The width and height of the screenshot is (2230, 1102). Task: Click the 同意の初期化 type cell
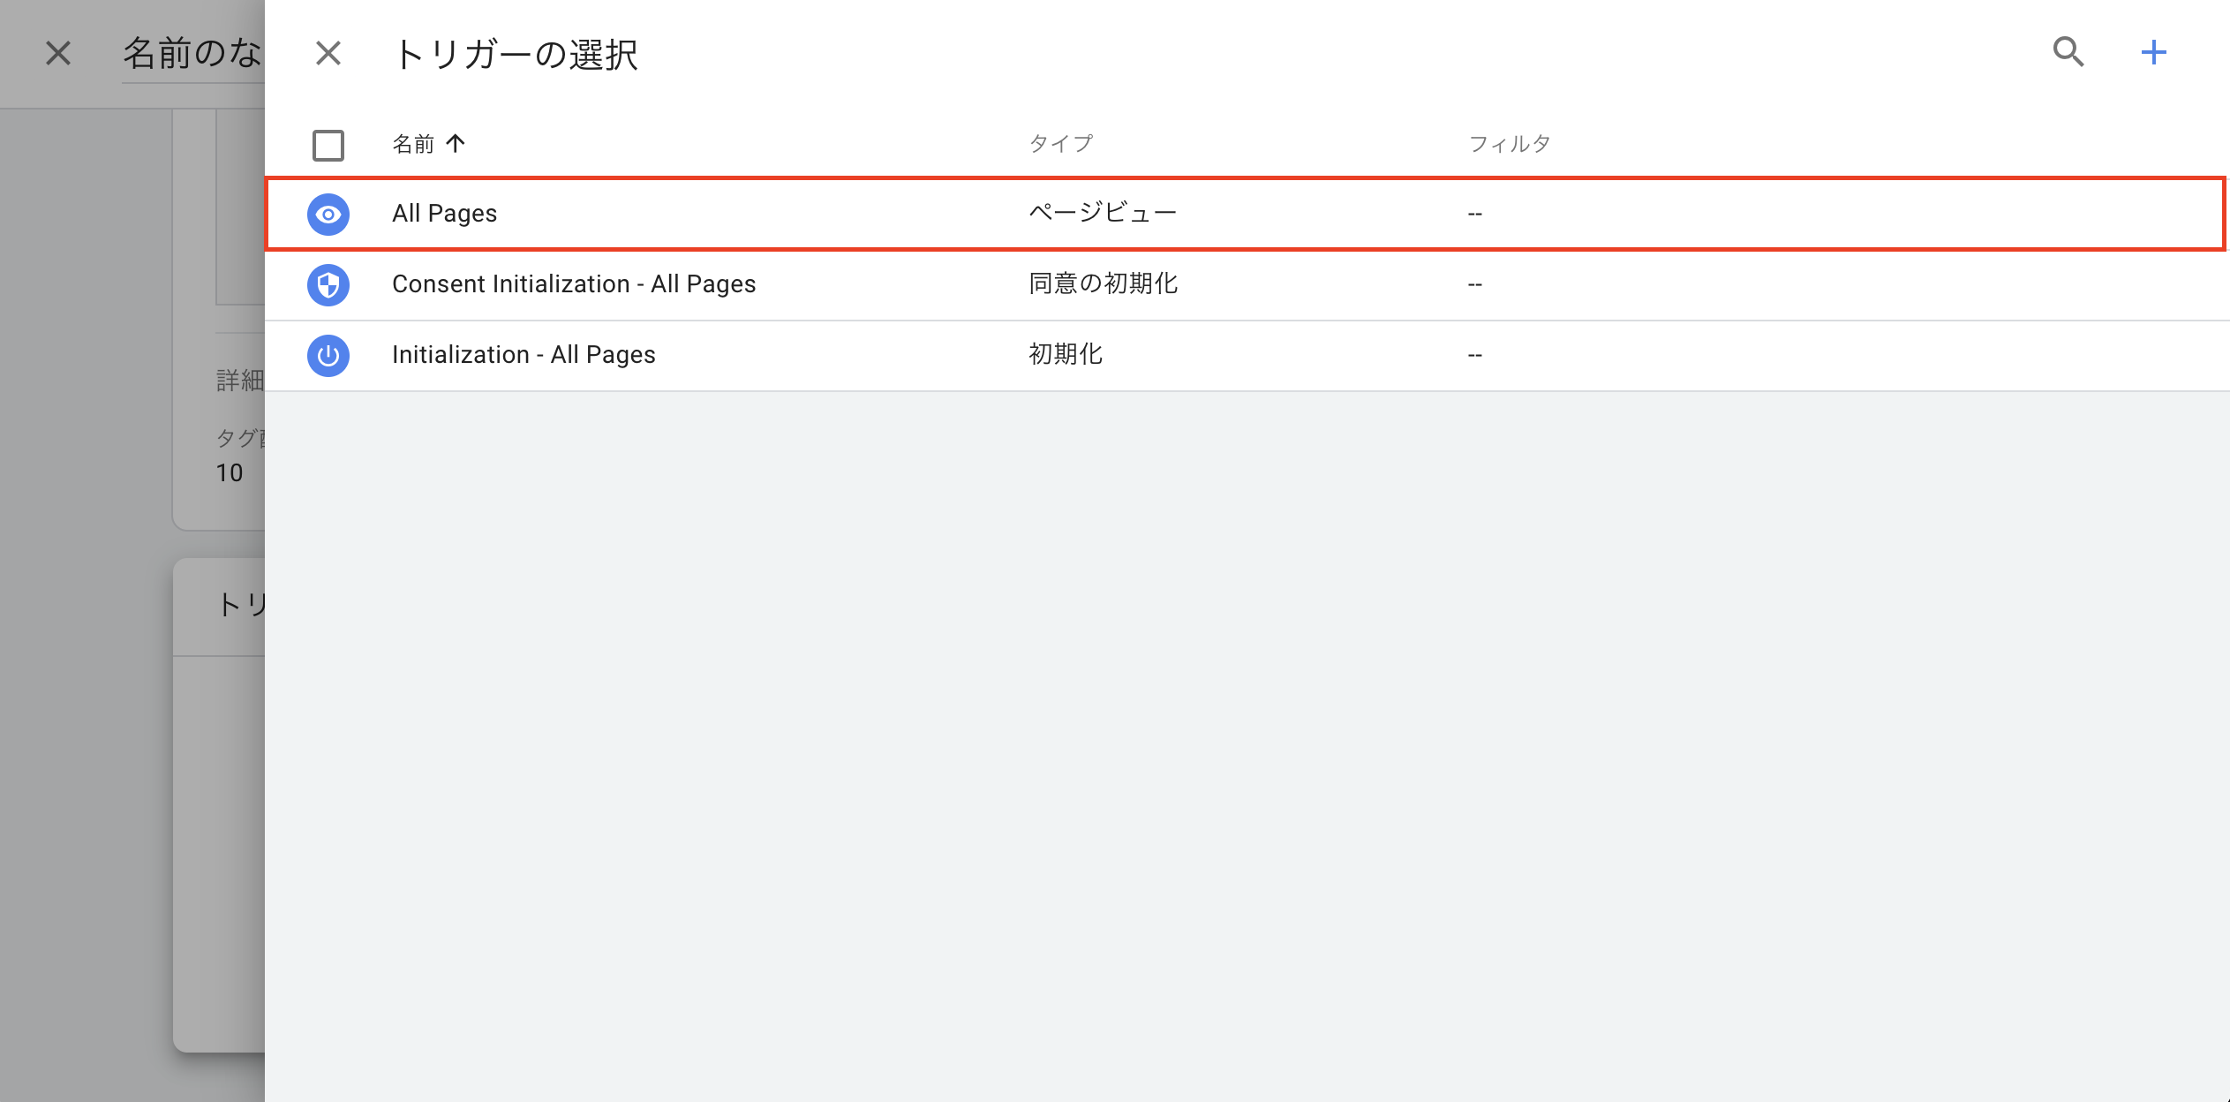click(1104, 283)
